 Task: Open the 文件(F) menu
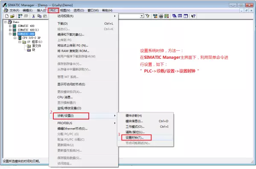click(15, 11)
